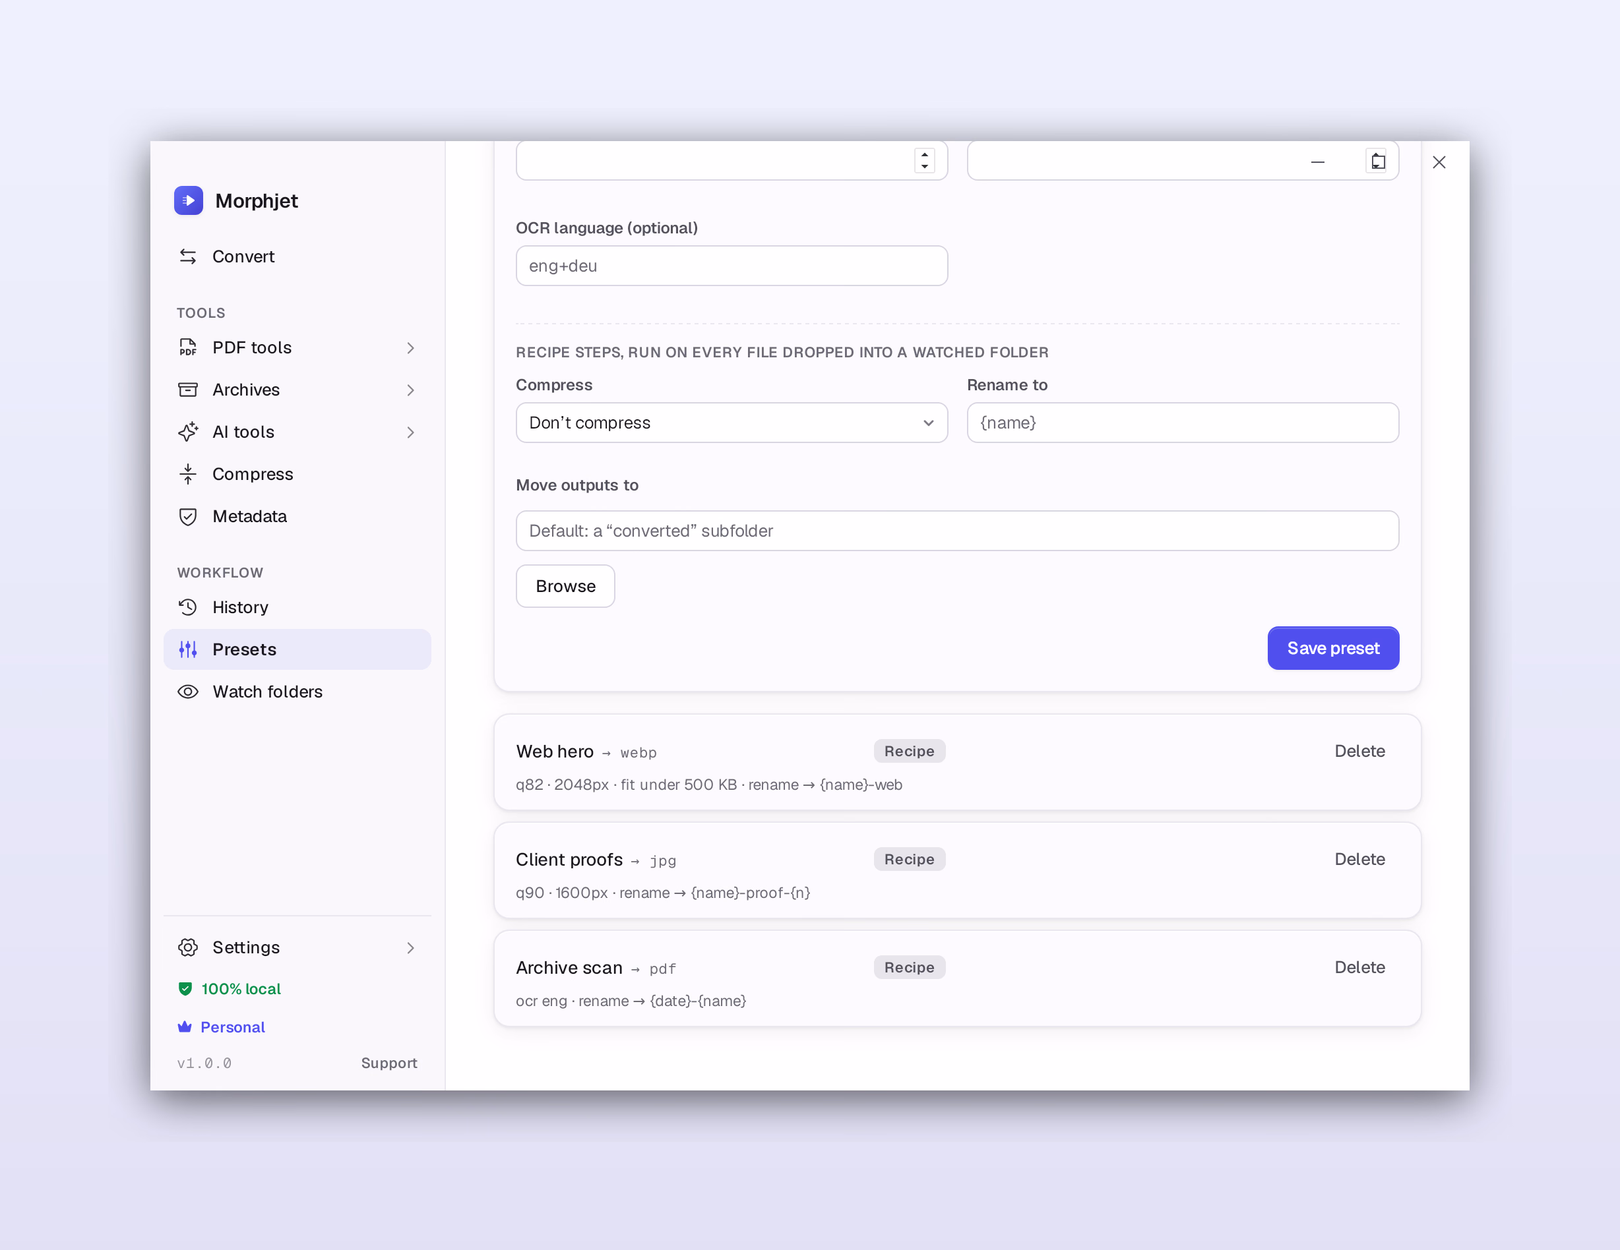Click the 'ocr eng · rename' preset description

[x=631, y=1001]
